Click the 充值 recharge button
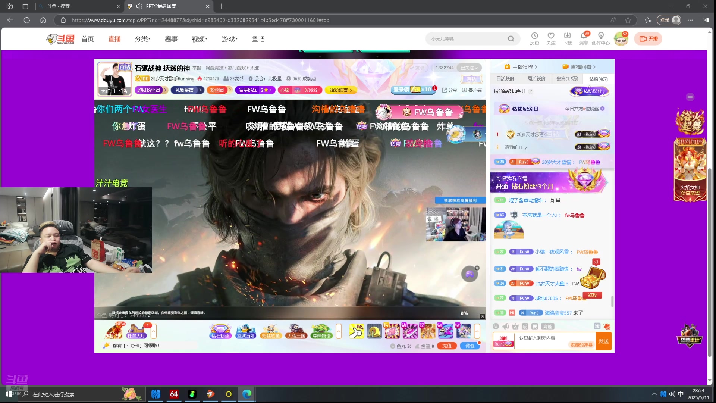 (x=447, y=346)
